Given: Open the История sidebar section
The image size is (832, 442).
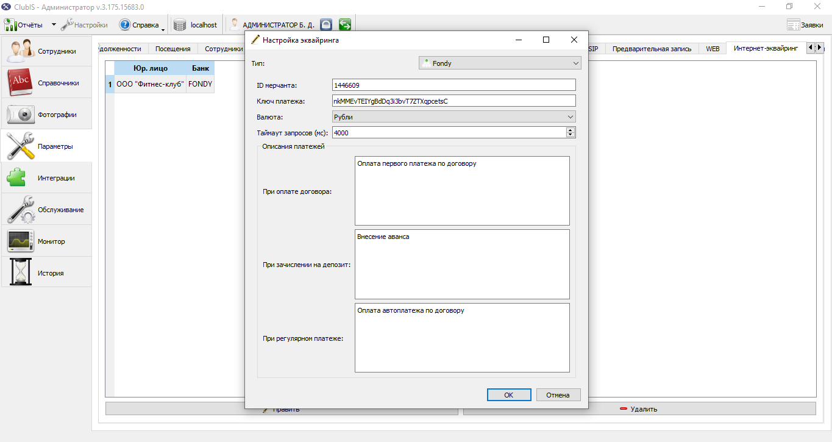Looking at the screenshot, I should (x=46, y=273).
